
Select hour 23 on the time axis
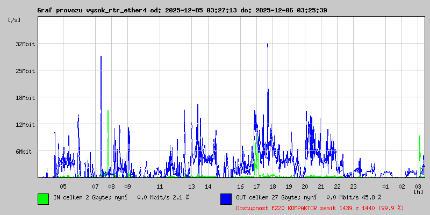click(353, 186)
